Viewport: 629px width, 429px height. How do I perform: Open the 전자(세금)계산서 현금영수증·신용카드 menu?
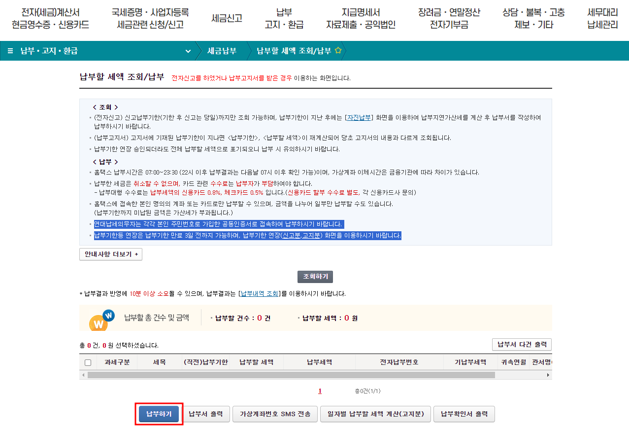pyautogui.click(x=50, y=19)
